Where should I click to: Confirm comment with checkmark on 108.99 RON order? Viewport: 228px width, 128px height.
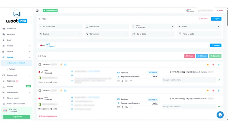(219, 106)
